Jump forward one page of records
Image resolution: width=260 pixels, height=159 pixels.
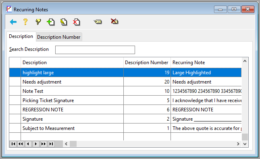44,144
